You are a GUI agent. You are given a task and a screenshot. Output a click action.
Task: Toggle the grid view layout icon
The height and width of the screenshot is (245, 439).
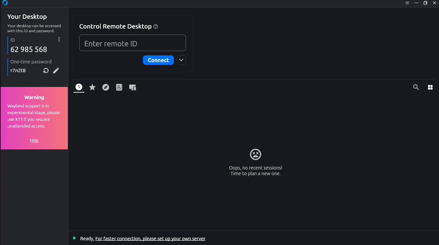tap(430, 87)
